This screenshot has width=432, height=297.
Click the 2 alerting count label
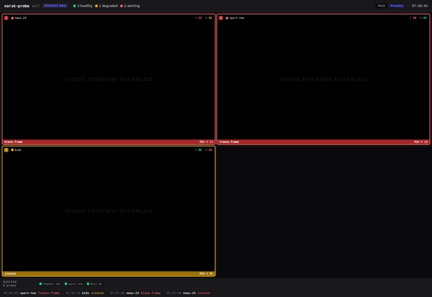pyautogui.click(x=132, y=6)
